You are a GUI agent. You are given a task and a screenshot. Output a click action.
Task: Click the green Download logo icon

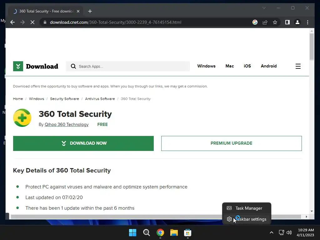(18, 66)
